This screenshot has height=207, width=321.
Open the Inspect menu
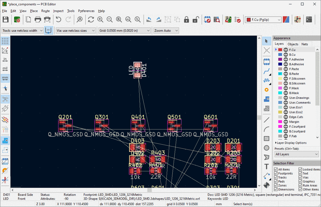tap(58, 11)
